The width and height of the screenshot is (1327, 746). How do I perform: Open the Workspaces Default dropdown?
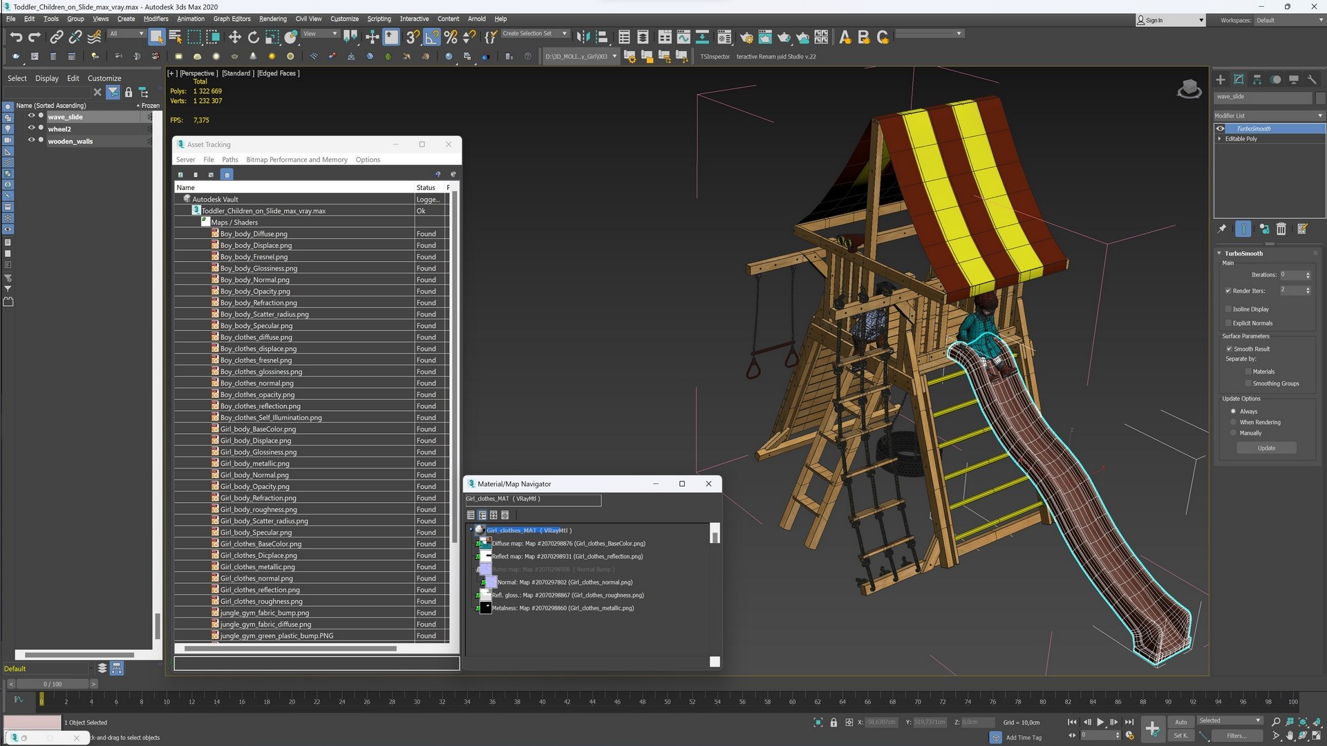coord(1289,20)
